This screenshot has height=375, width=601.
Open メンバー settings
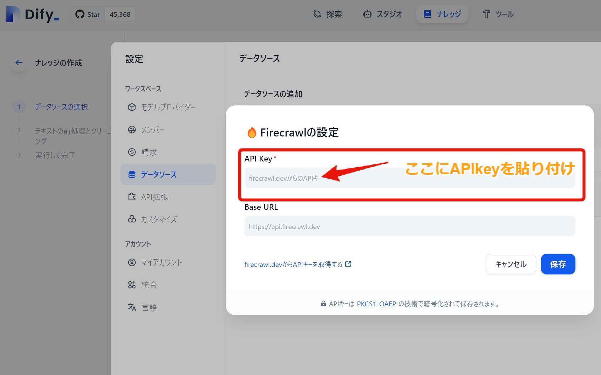(x=168, y=130)
